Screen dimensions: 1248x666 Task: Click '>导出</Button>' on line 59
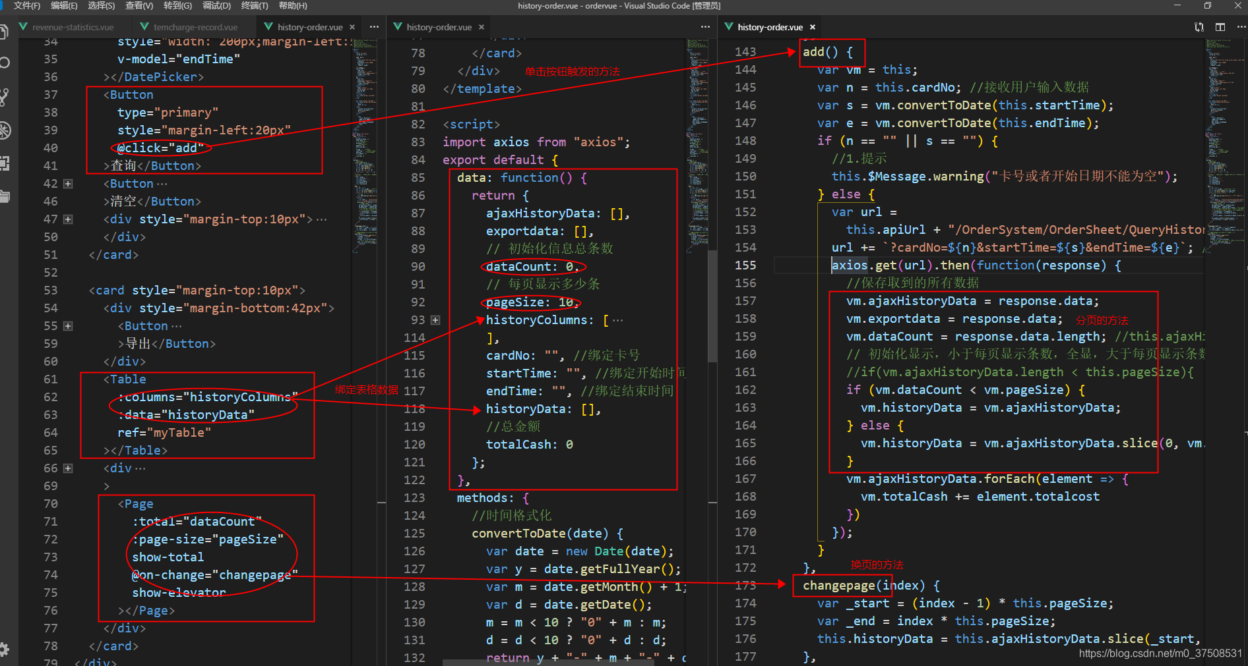pos(167,344)
